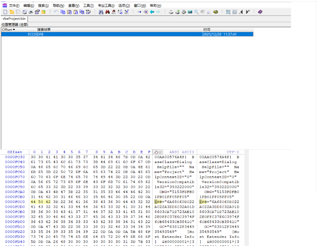Select the FCC0 DPB search result row

(111, 34)
